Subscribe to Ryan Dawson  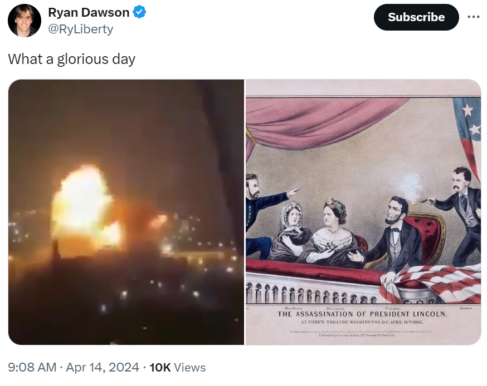416,17
